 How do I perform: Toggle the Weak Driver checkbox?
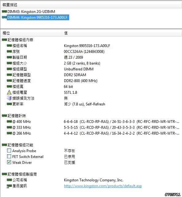9,162
